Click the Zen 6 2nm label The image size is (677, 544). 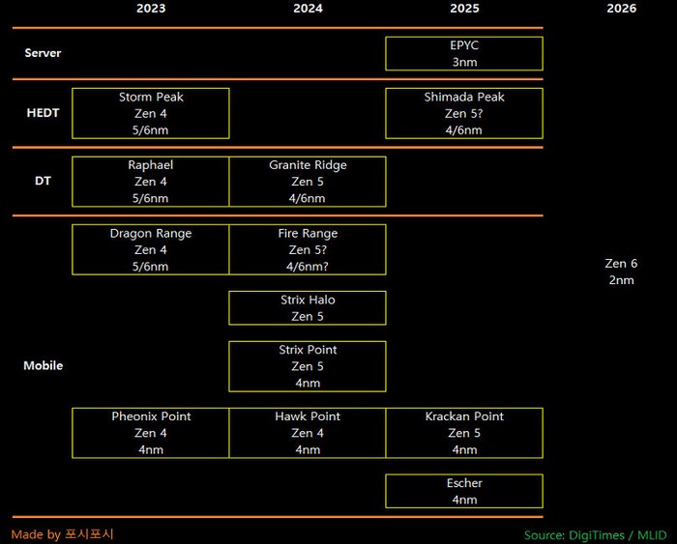click(x=621, y=272)
